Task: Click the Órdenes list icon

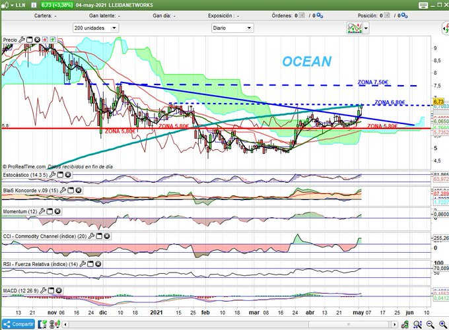Action: [x=302, y=15]
